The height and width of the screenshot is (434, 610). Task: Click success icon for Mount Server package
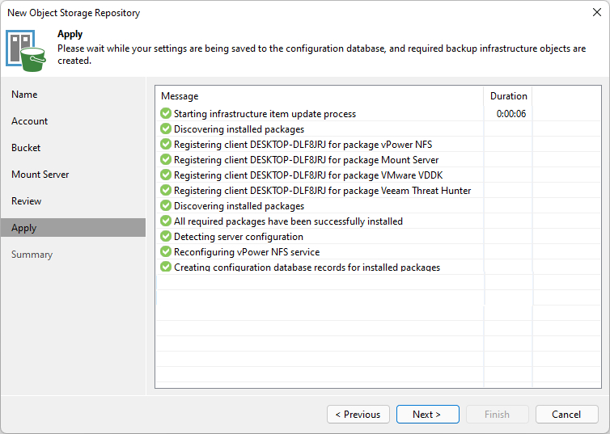[x=166, y=160]
